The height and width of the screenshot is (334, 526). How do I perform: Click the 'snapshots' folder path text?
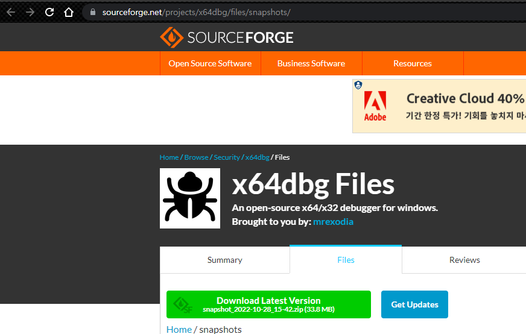pos(220,329)
